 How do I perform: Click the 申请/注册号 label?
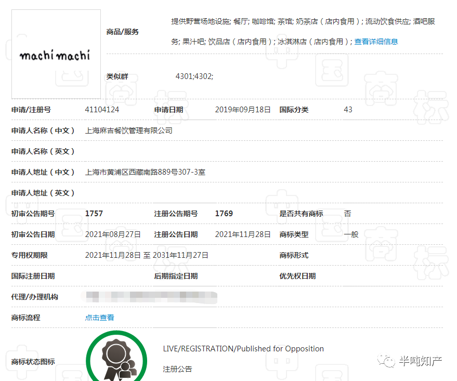click(31, 110)
